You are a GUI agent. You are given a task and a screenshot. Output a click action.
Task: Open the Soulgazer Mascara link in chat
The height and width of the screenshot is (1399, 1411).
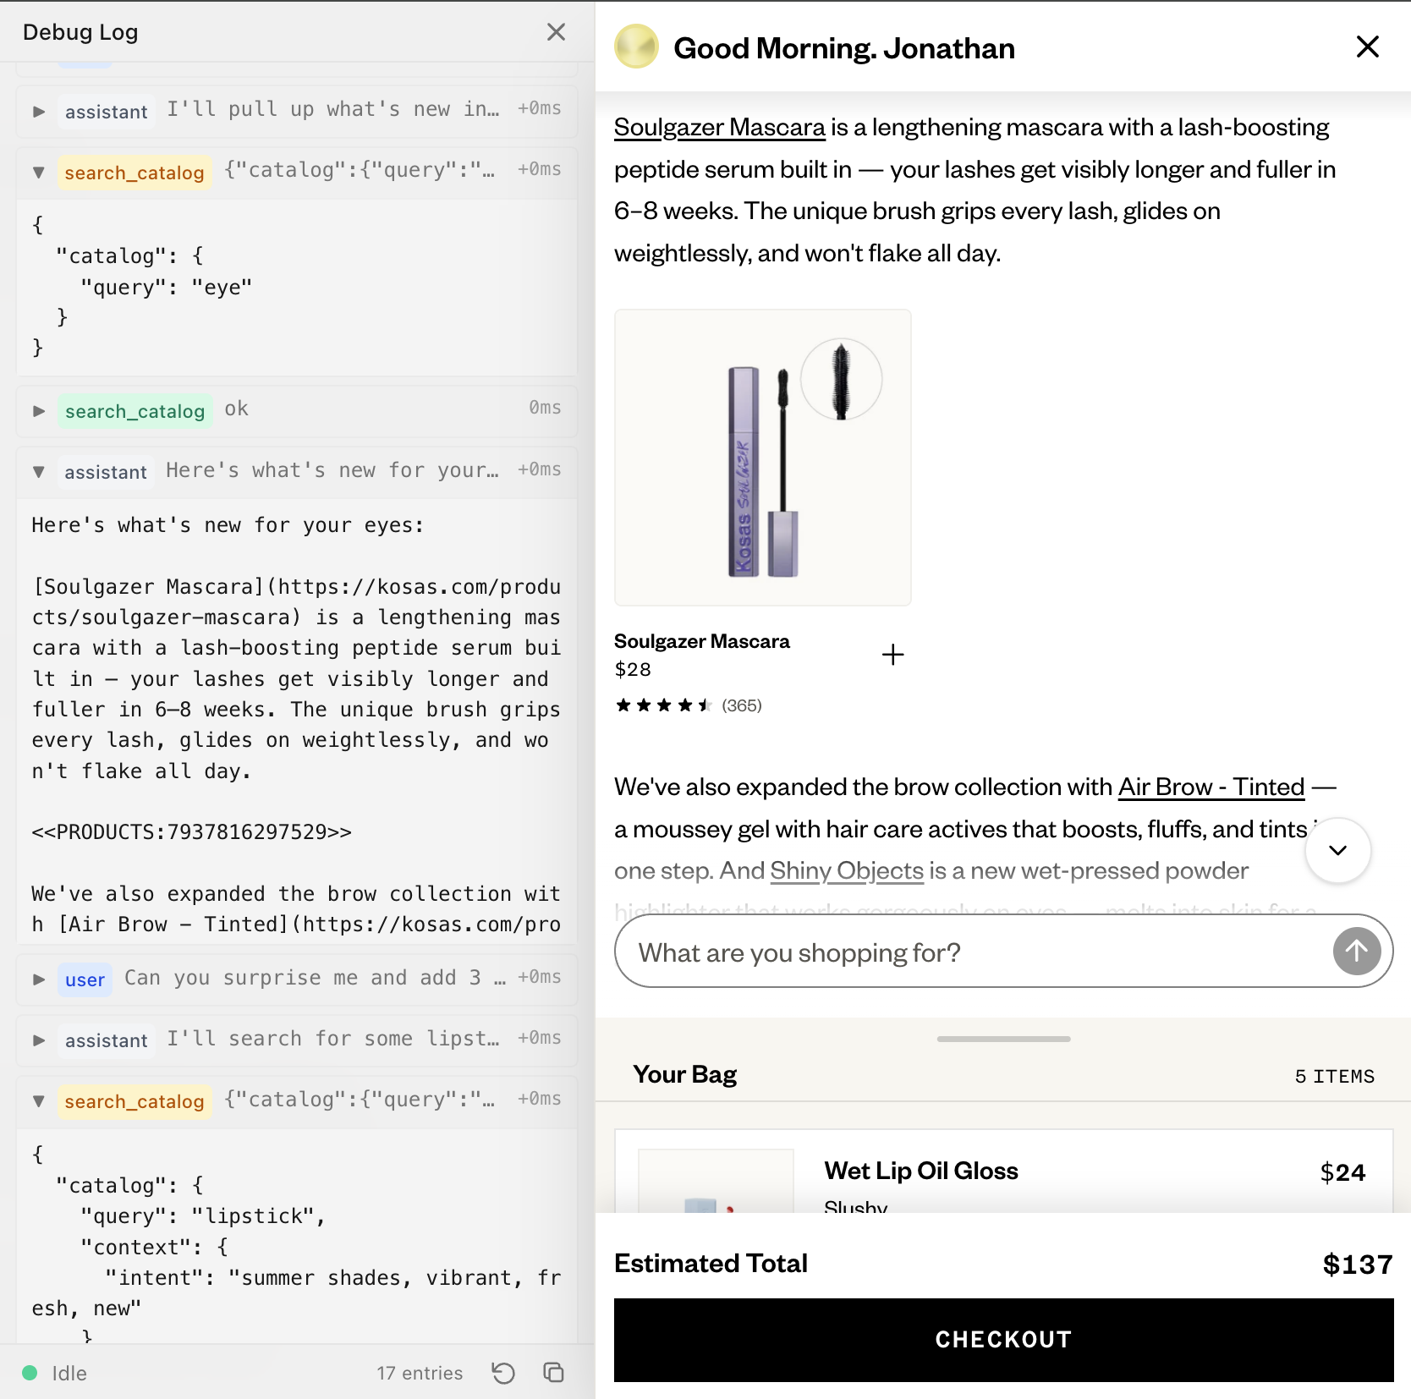click(719, 127)
